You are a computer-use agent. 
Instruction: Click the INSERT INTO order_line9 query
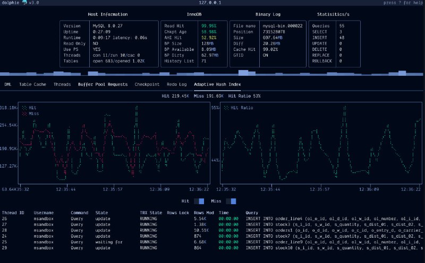[x=334, y=242]
